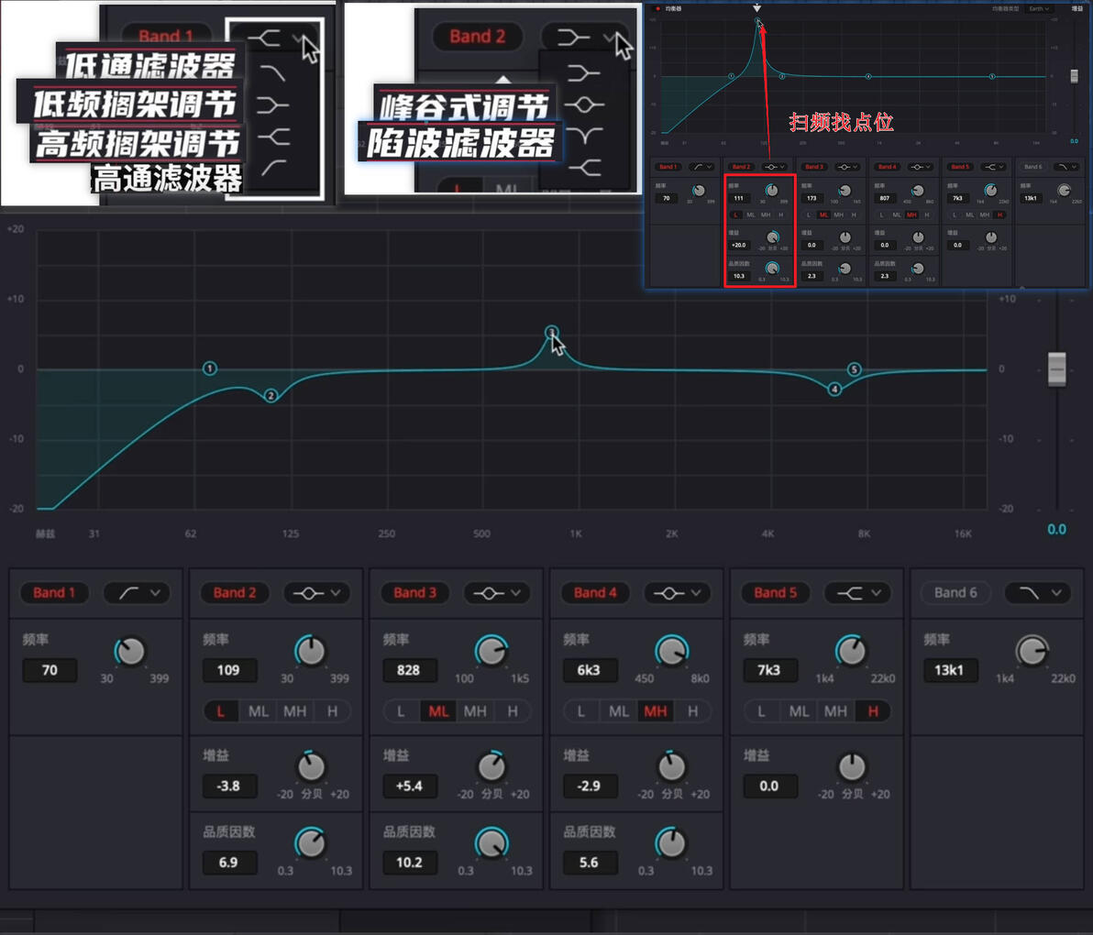Set Band 5 range to L

tap(761, 711)
